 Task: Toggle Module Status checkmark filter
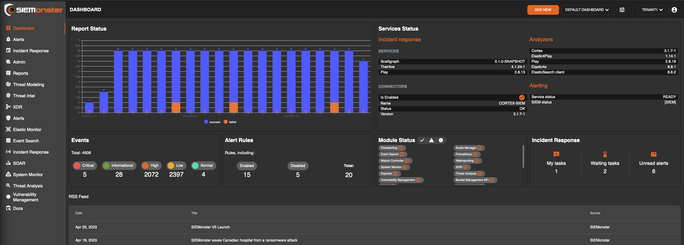pos(422,140)
